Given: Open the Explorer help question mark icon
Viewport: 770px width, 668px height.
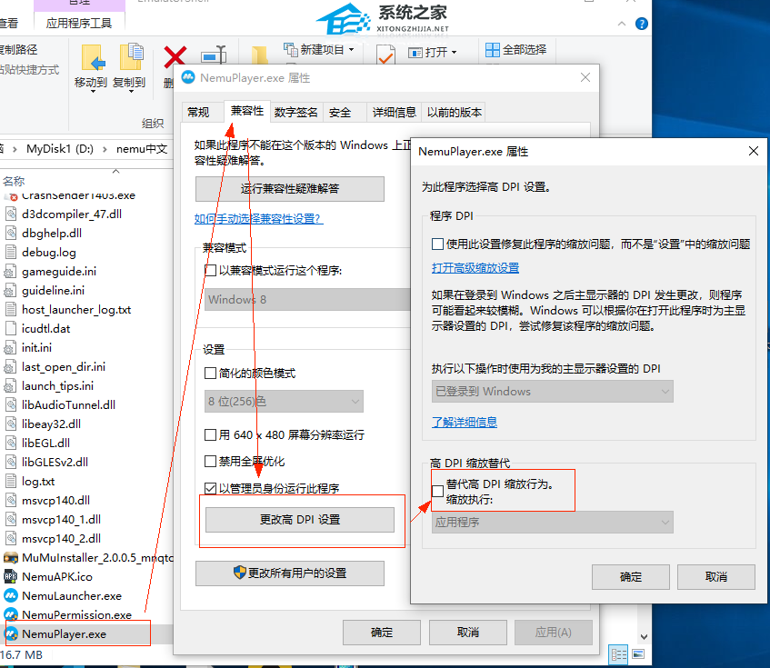Looking at the screenshot, I should 641,24.
